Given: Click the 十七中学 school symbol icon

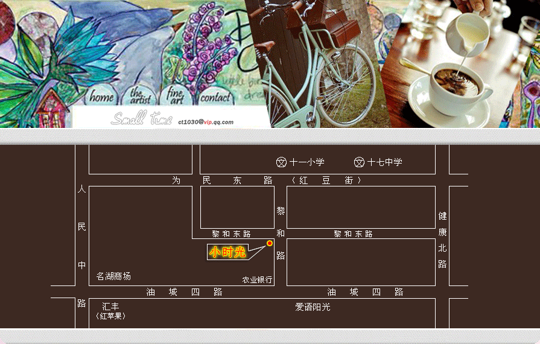Looking at the screenshot, I should (x=360, y=162).
